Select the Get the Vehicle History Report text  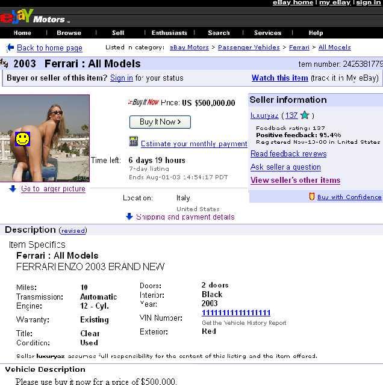[x=244, y=323]
